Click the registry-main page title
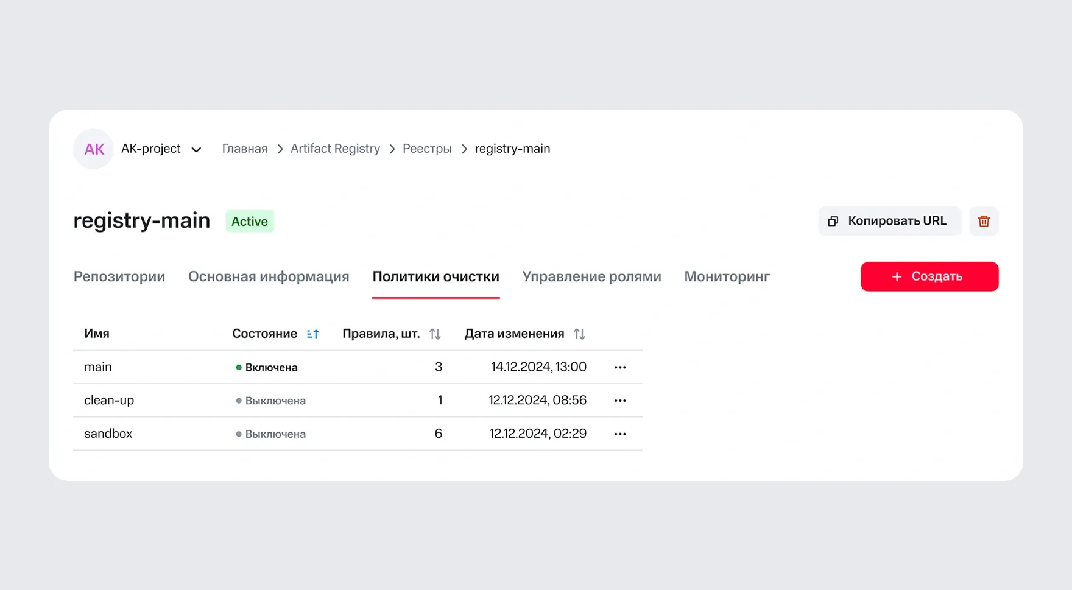Screen dimensions: 1072x590 coord(142,220)
